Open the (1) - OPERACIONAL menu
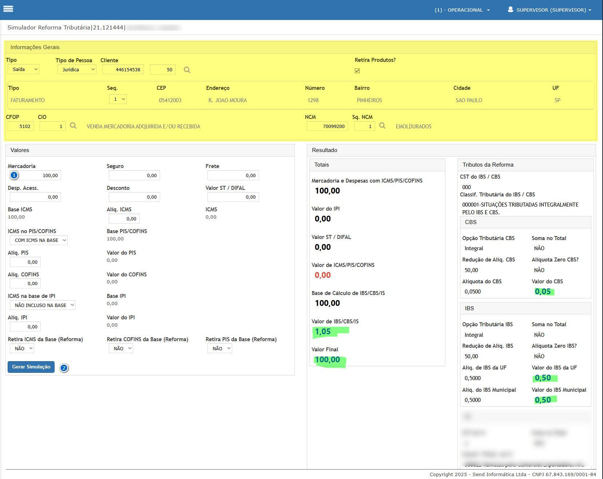Viewport: 603px width, 479px height. (462, 10)
